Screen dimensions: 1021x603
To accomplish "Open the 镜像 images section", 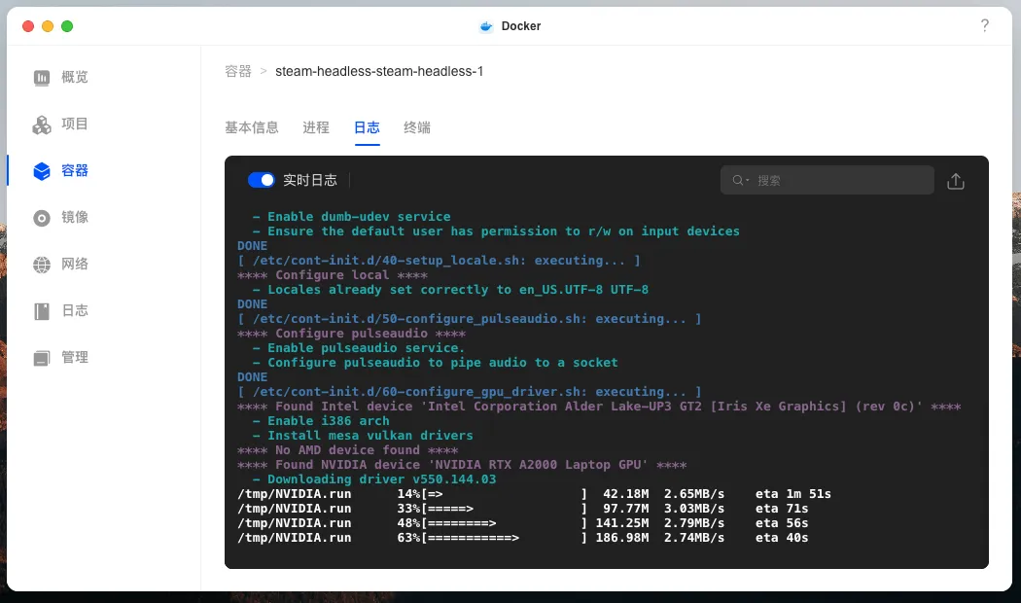I will coord(42,218).
